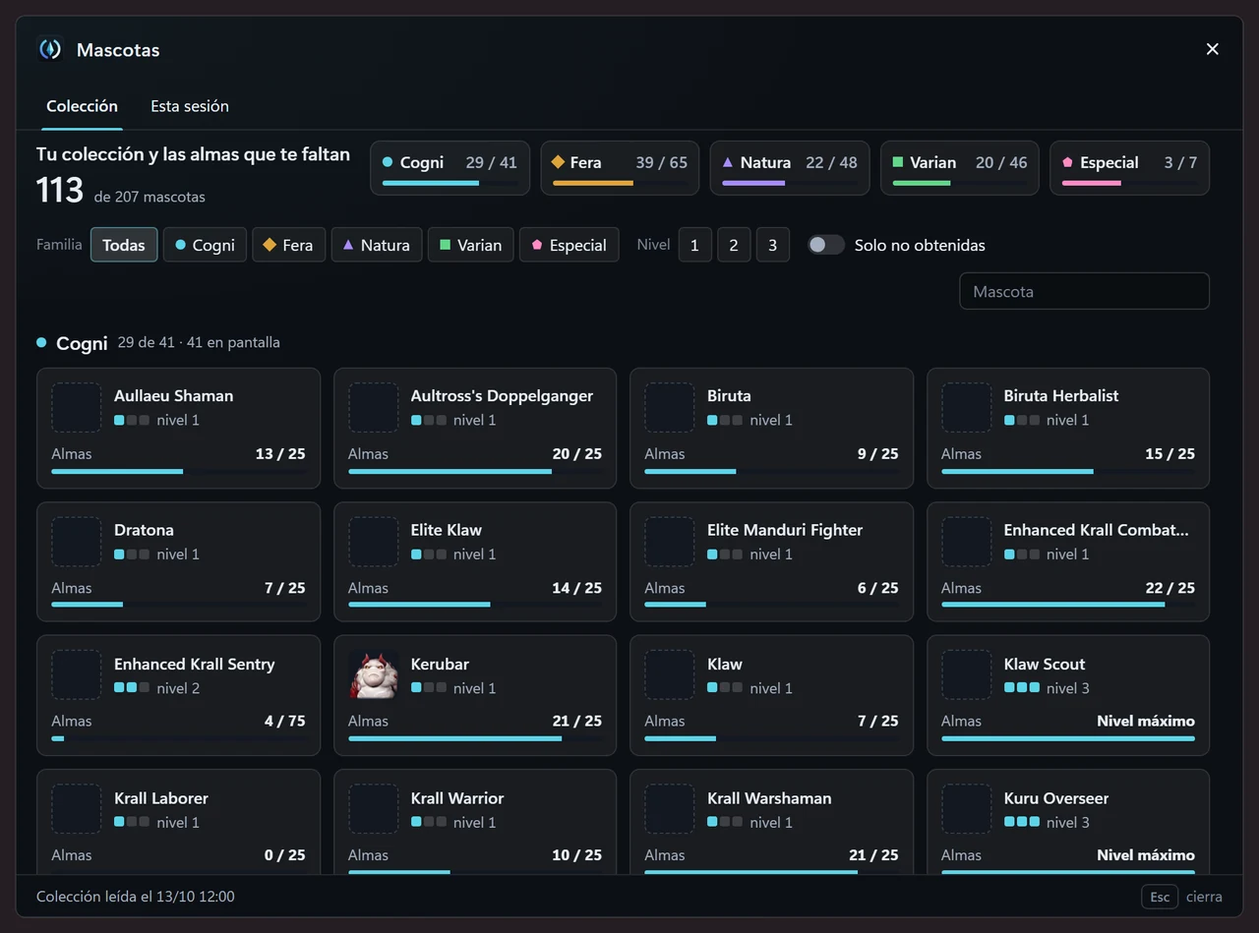Click the empty portrait slot of Aullaeu Shaman
Screen dimensions: 1259x933
point(77,407)
